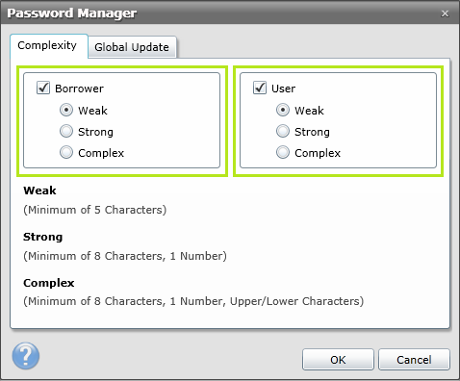460x381 pixels.
Task: Click the Upper/Lower Characters description text
Action: [x=296, y=301]
